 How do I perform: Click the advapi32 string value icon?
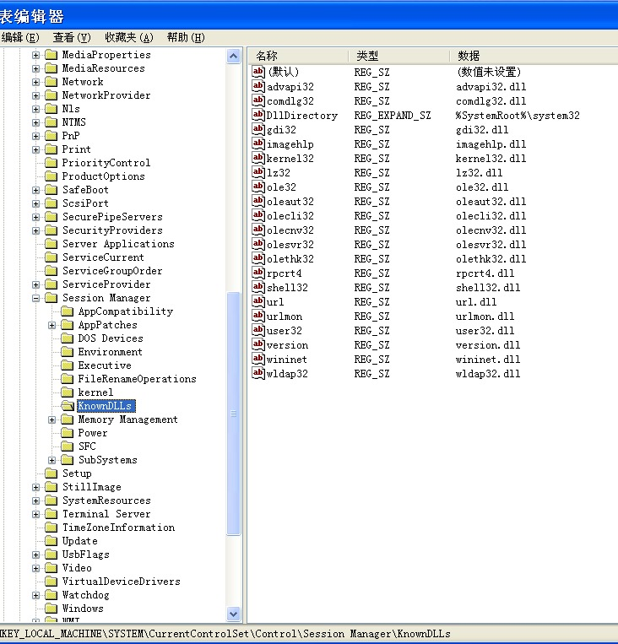(258, 86)
